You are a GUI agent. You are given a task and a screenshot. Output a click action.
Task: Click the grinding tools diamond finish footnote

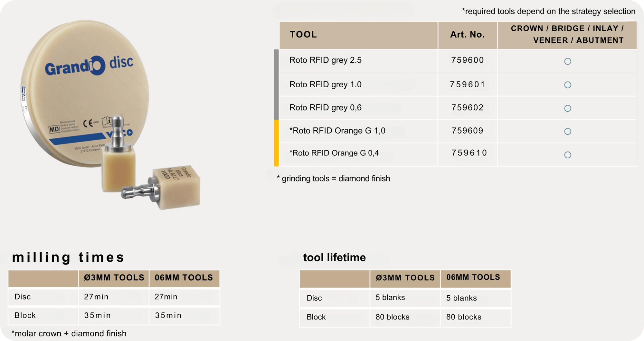[x=333, y=179]
